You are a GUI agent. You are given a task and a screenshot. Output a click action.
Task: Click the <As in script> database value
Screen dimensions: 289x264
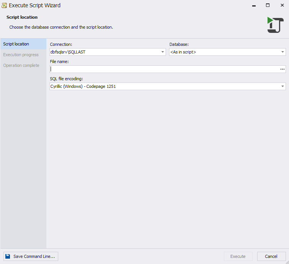(x=183, y=52)
